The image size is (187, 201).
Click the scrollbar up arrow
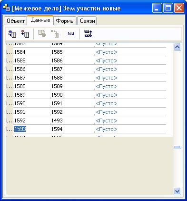pos(177,47)
